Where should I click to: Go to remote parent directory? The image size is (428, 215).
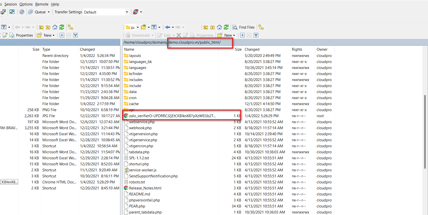point(206,27)
